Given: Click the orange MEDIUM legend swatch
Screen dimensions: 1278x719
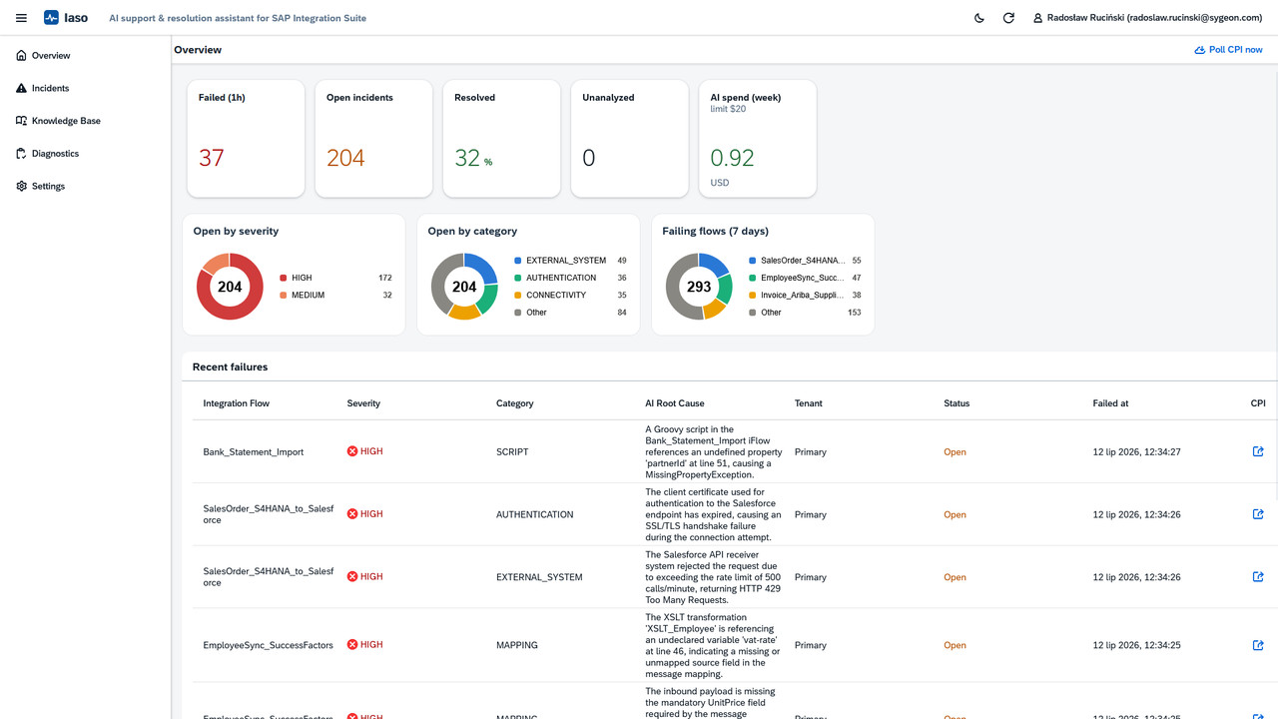Looking at the screenshot, I should tap(284, 296).
